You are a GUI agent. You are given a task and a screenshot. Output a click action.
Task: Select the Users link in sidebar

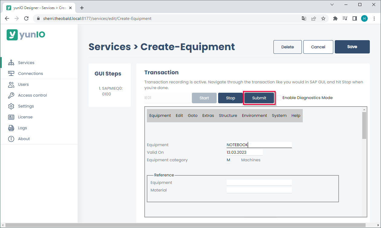(x=24, y=85)
